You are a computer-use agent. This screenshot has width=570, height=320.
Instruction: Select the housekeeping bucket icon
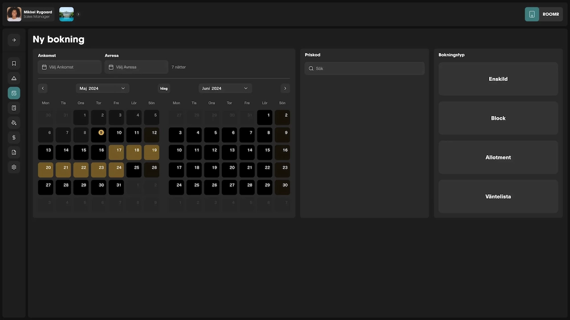(x=14, y=123)
